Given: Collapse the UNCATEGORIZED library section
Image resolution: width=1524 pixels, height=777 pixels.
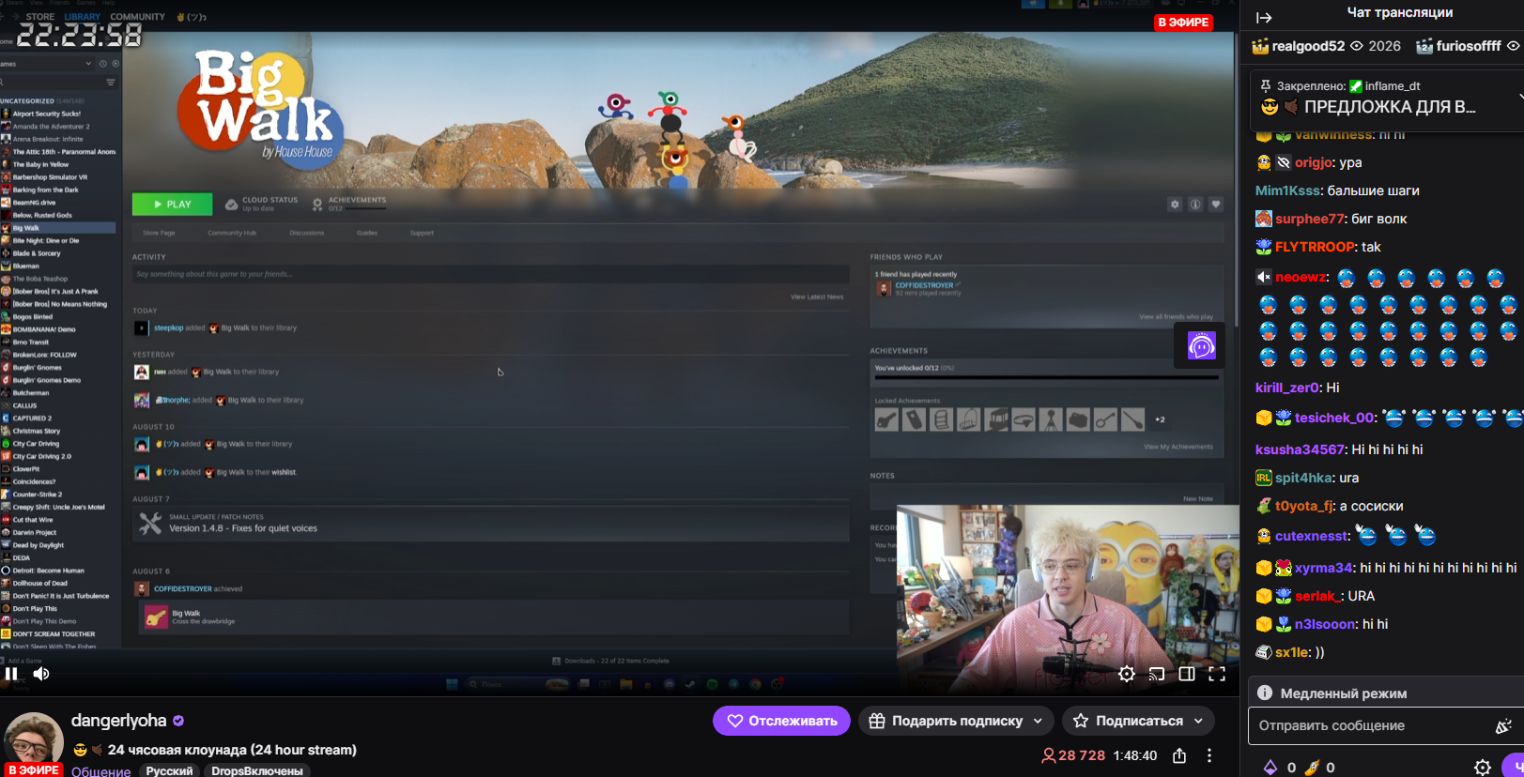Looking at the screenshot, I should (x=27, y=101).
